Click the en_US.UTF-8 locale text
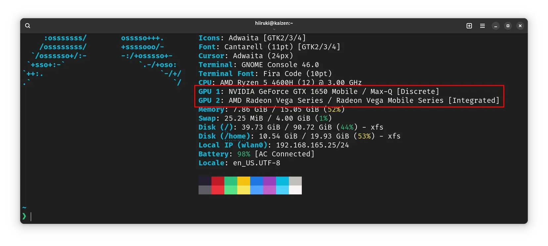This screenshot has height=246, width=548. coord(256,163)
